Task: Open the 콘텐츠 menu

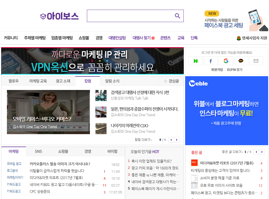Action: pyautogui.click(x=165, y=38)
